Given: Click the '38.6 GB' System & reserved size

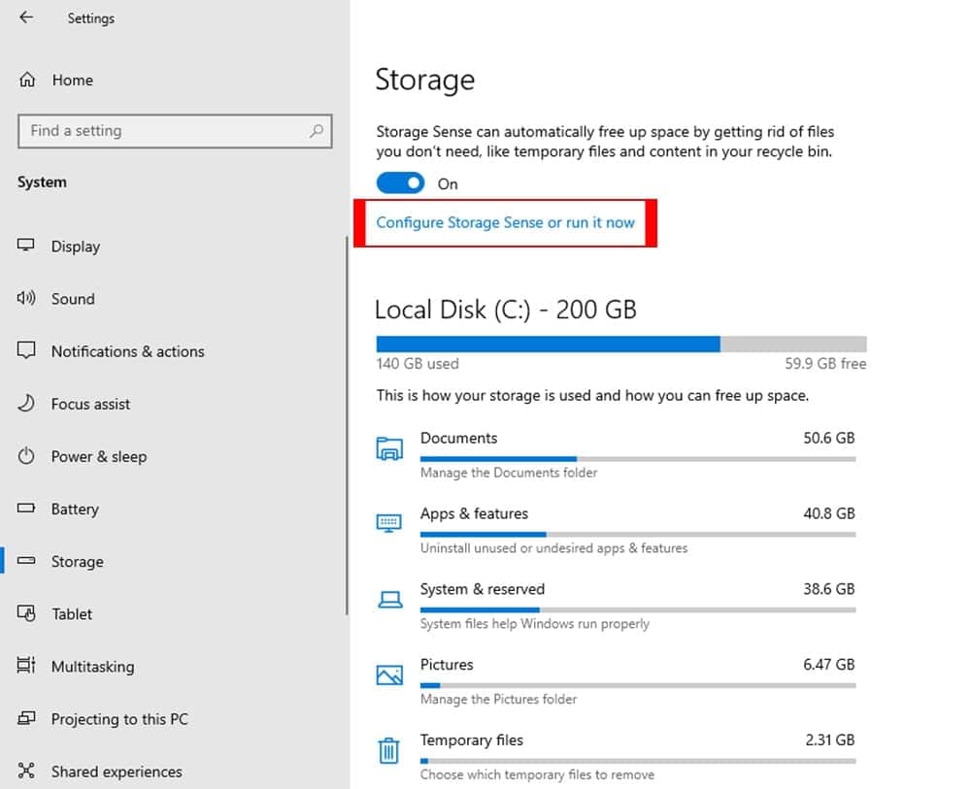Looking at the screenshot, I should 829,589.
